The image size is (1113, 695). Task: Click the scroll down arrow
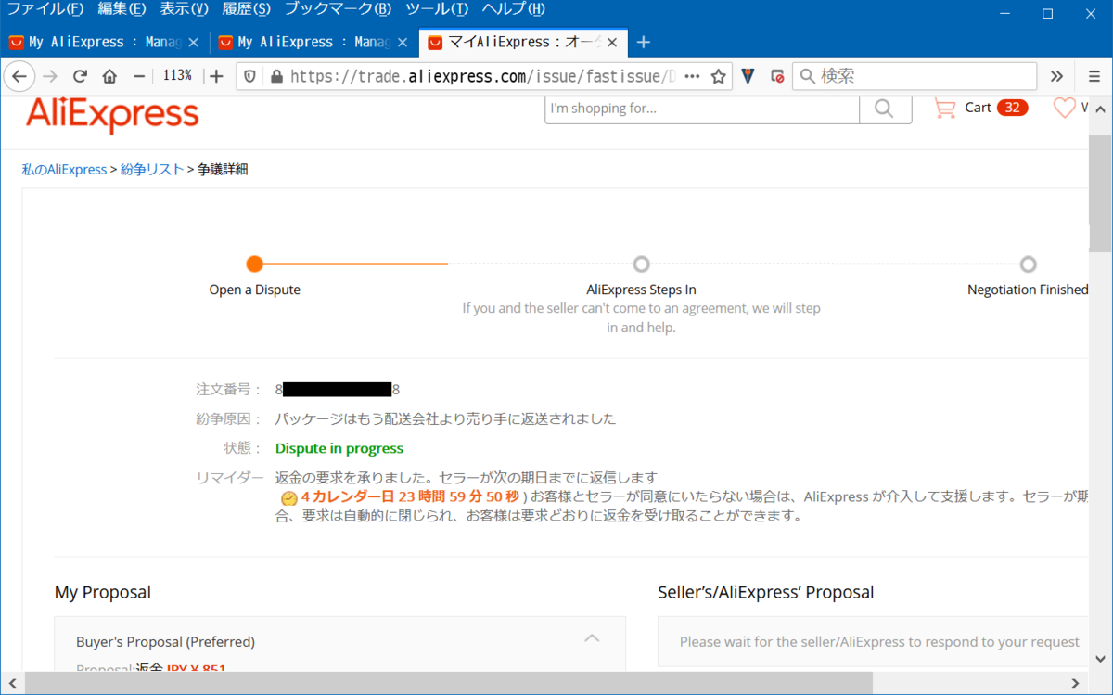pyautogui.click(x=1100, y=660)
